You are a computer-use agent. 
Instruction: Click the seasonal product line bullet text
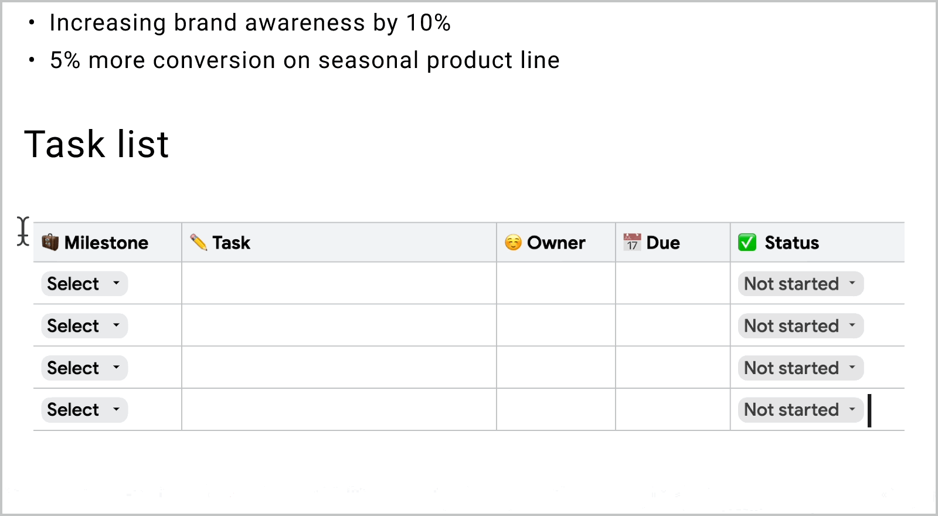point(305,60)
